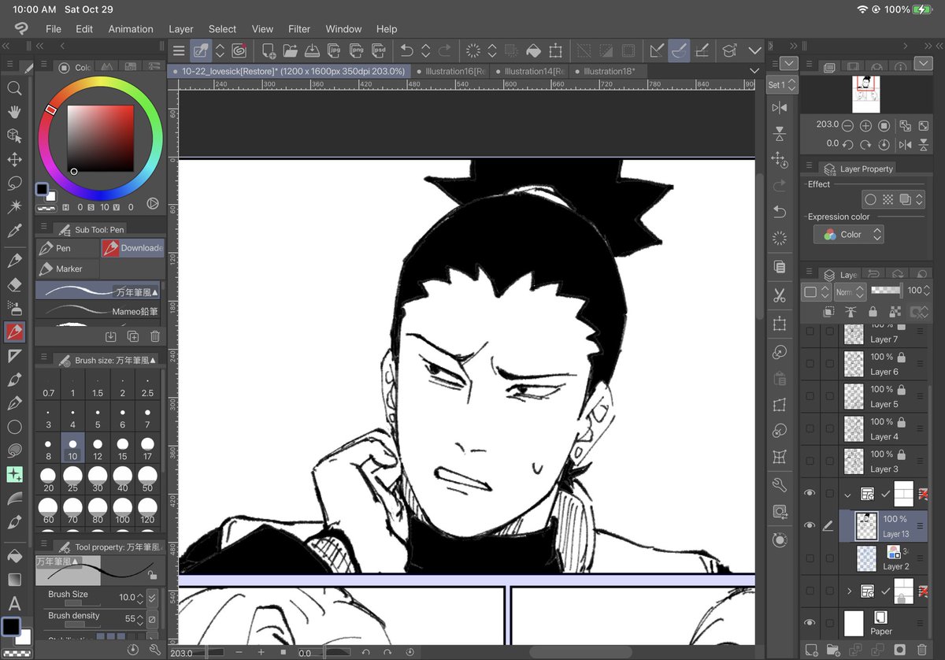Open the Animation menu

tap(131, 29)
